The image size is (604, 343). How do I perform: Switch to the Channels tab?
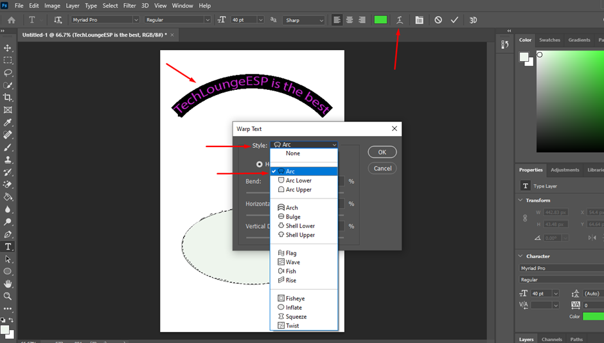pos(551,339)
